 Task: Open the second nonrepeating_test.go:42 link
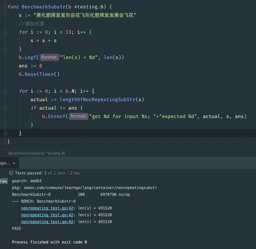(47, 215)
